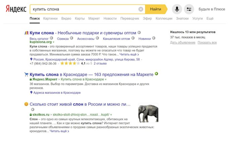Click the Яндекс.Маркет green source link
The width and height of the screenshot is (235, 142).
pyautogui.click(x=45, y=79)
